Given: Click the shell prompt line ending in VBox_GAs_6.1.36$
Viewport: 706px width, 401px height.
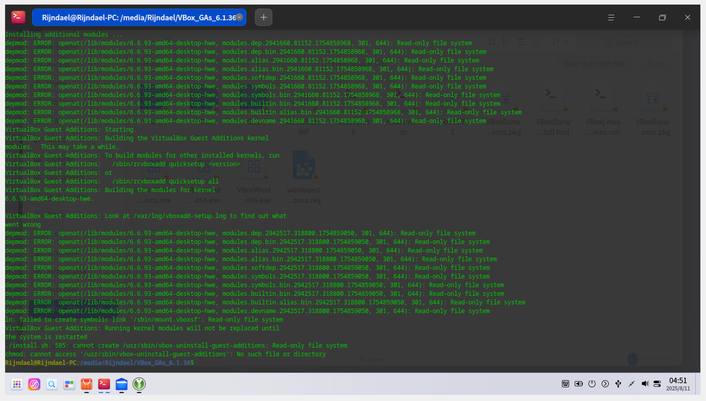Looking at the screenshot, I should [x=99, y=363].
